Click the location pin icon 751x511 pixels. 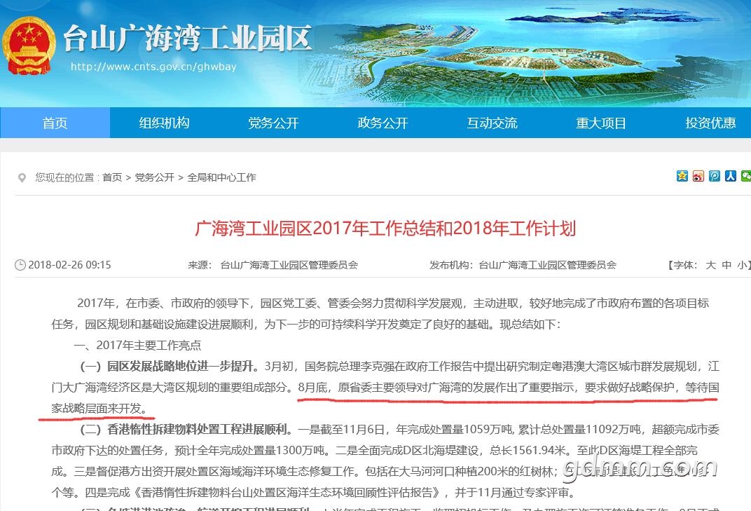pos(22,178)
